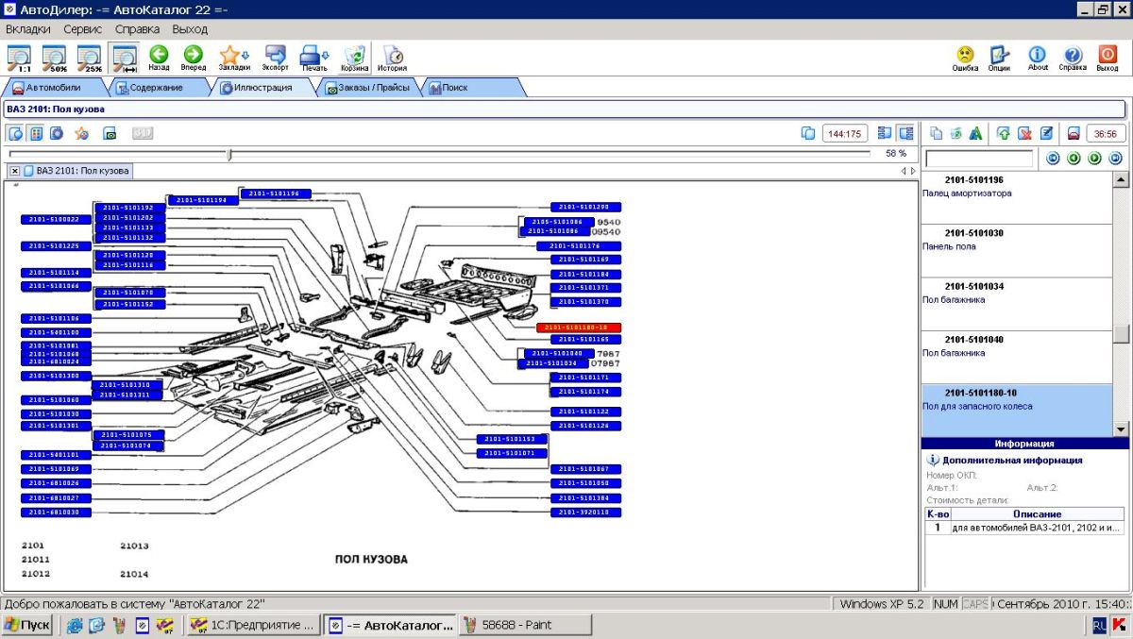Image resolution: width=1133 pixels, height=639 pixels.
Task: Click the part number search field
Action: pyautogui.click(x=979, y=159)
